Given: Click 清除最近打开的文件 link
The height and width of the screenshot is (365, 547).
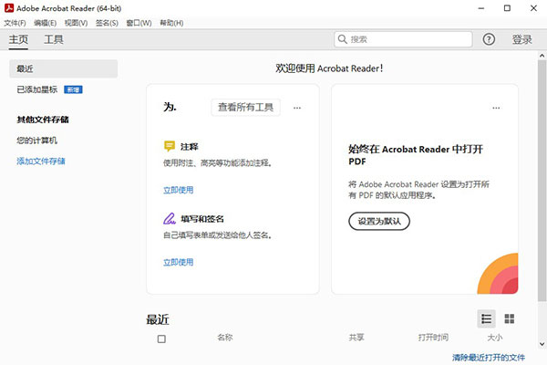Looking at the screenshot, I should click(489, 357).
